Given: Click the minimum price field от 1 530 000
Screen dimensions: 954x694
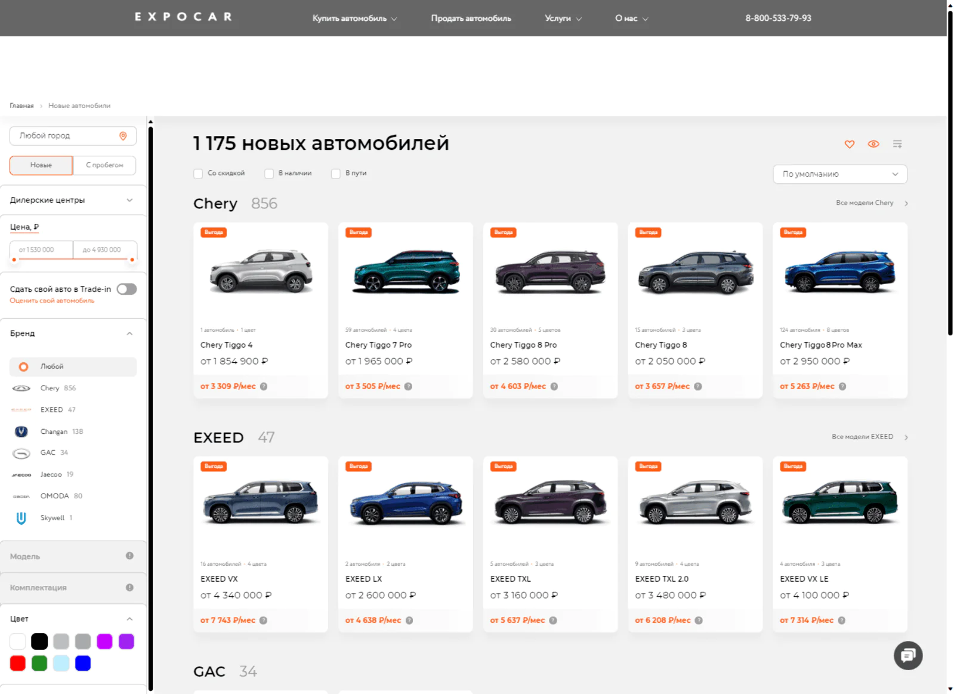Looking at the screenshot, I should [41, 250].
